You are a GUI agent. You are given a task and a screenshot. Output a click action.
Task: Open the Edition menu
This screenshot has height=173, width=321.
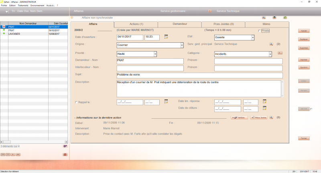(12, 6)
